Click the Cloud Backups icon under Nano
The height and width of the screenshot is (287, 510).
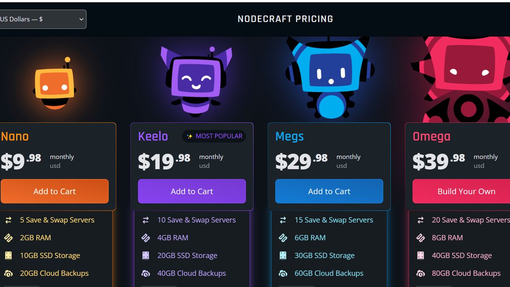[8, 273]
